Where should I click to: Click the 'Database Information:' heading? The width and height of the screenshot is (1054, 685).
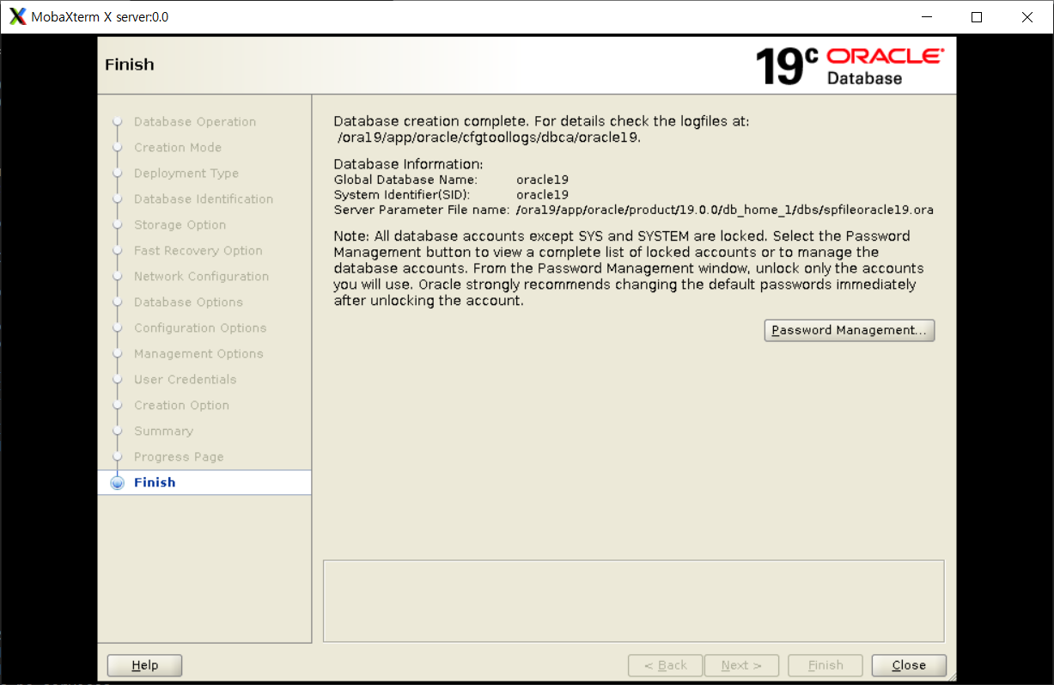click(409, 164)
